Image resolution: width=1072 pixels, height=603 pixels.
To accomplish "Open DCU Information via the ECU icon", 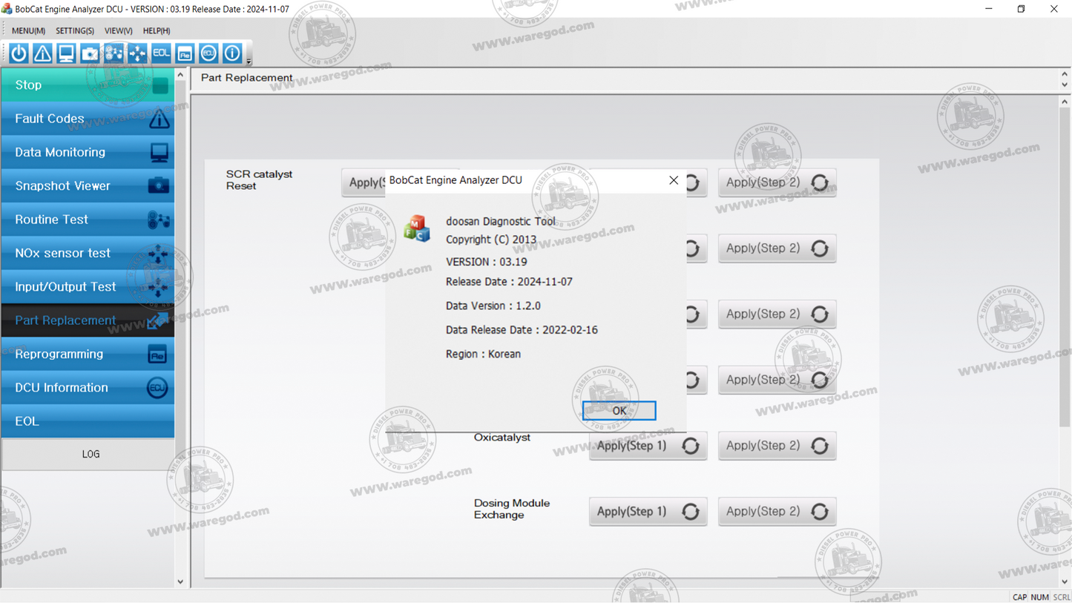I will click(x=208, y=53).
